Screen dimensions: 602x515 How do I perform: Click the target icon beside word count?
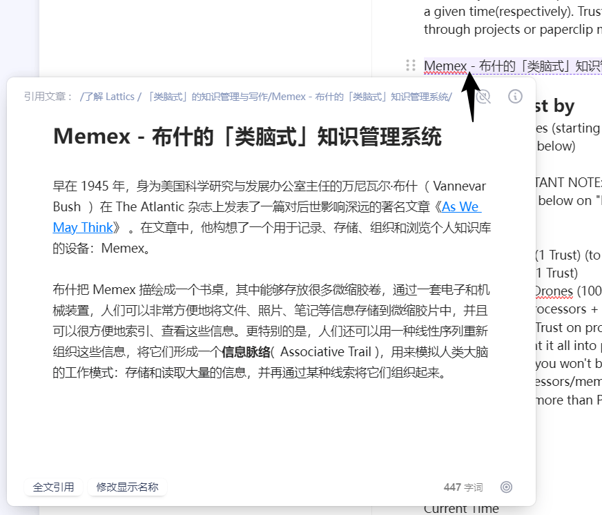pos(506,487)
